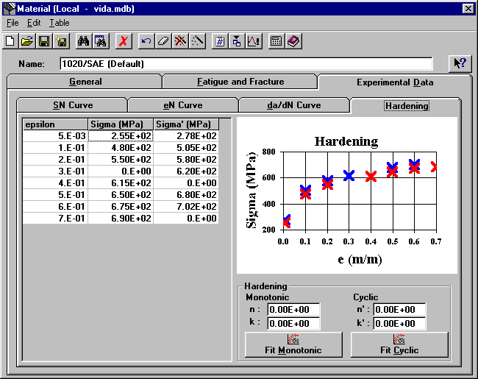The image size is (478, 379).
Task: Save using the floppy disk icon
Action: 43,41
